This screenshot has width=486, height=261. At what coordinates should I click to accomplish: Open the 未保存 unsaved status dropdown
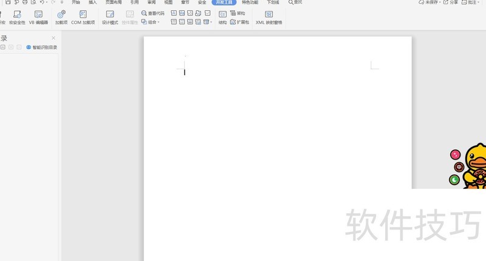429,2
